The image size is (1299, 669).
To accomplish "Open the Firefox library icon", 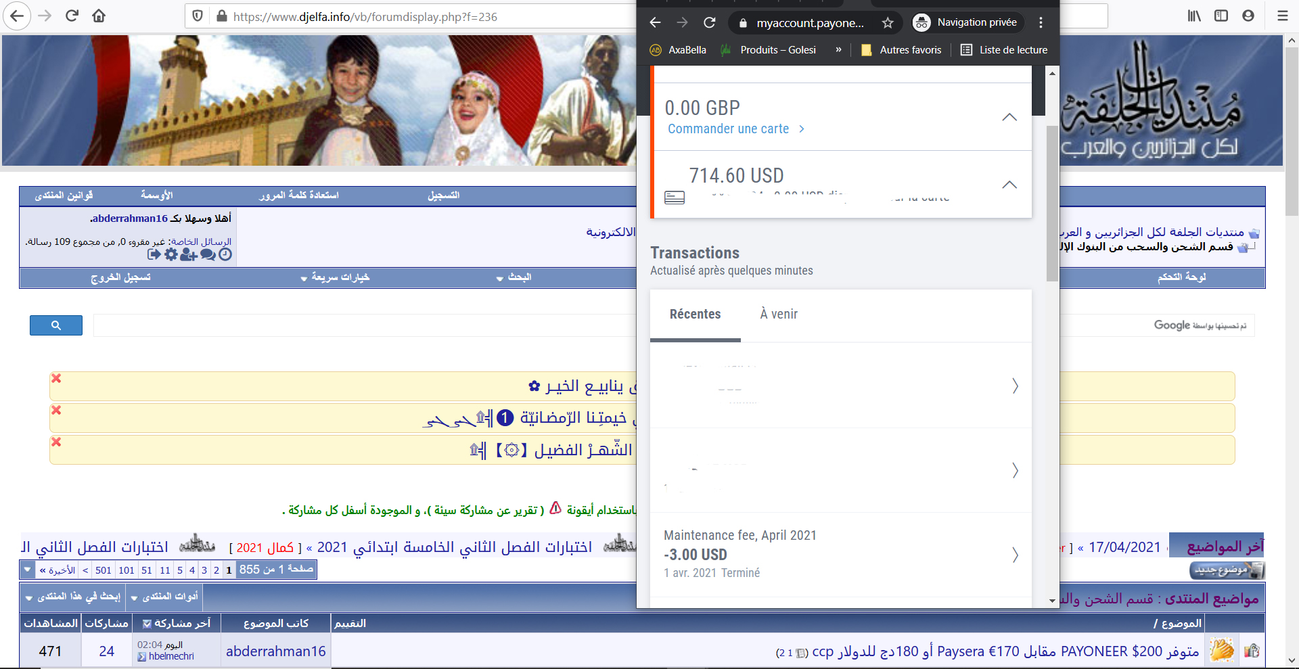I will point(1194,16).
